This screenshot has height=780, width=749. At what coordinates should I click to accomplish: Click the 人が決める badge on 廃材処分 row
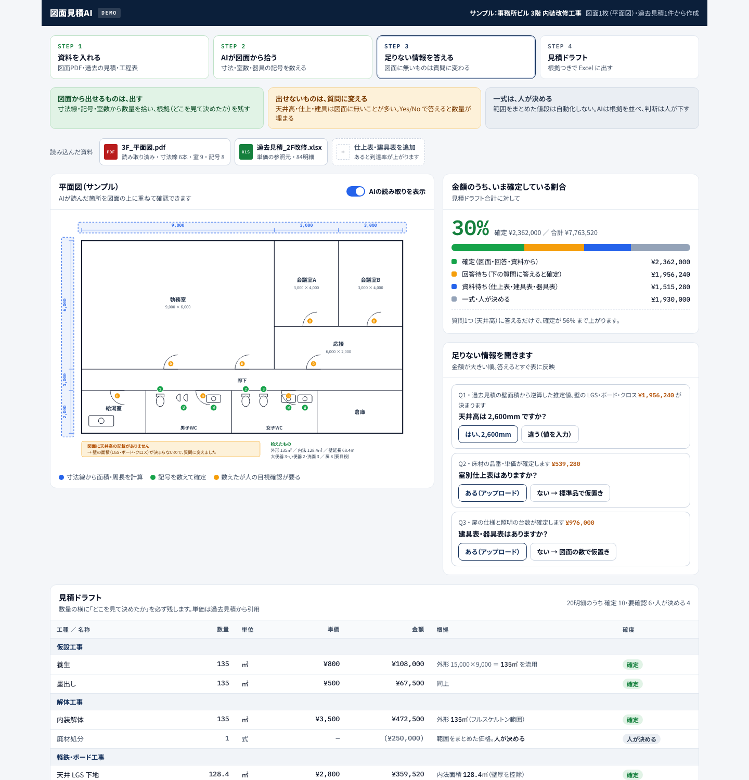[x=641, y=739]
